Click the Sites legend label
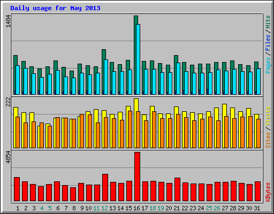274x214 pixels. [268, 140]
